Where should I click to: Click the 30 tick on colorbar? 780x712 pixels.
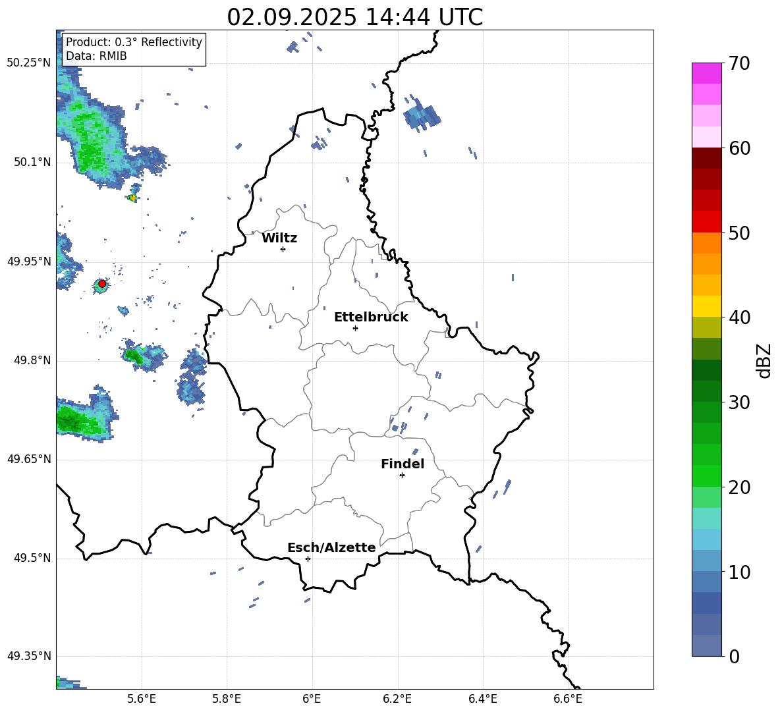739,402
